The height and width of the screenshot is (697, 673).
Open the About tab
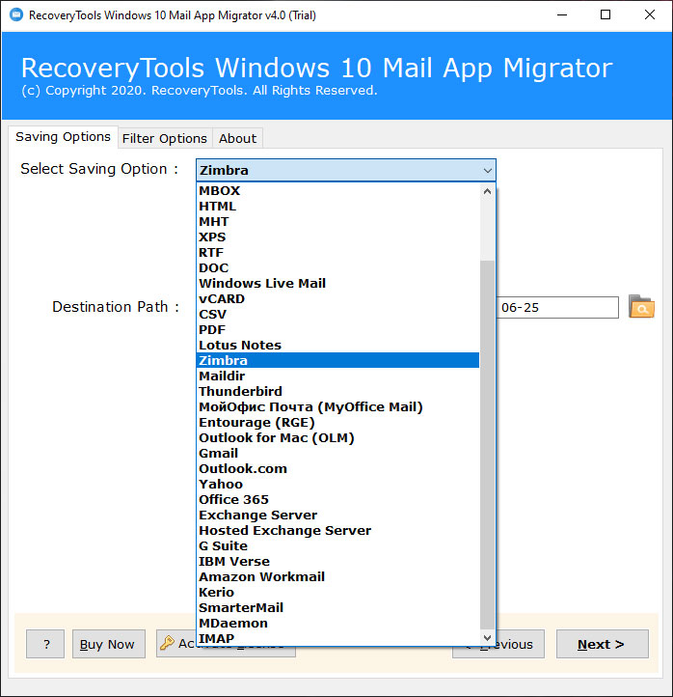(237, 138)
